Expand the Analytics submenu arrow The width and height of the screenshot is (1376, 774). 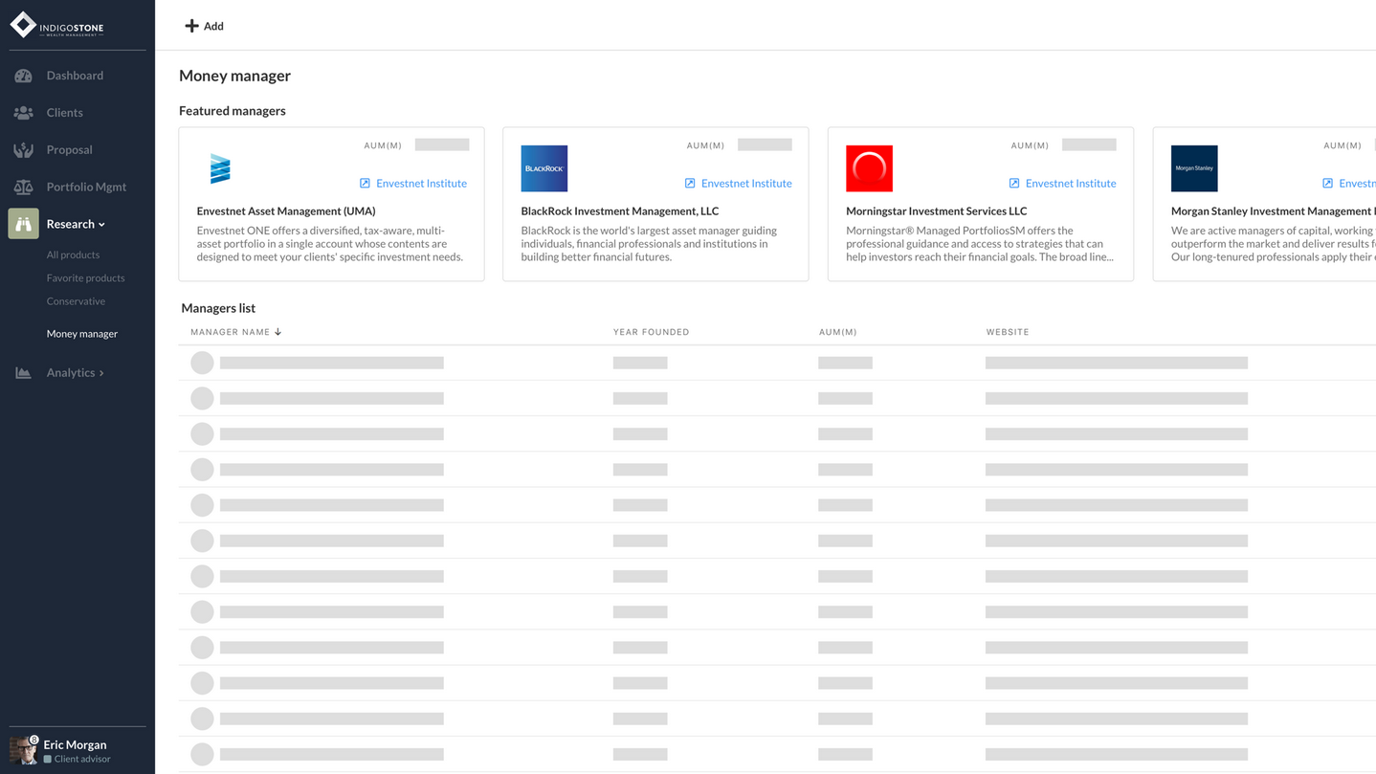click(x=101, y=373)
